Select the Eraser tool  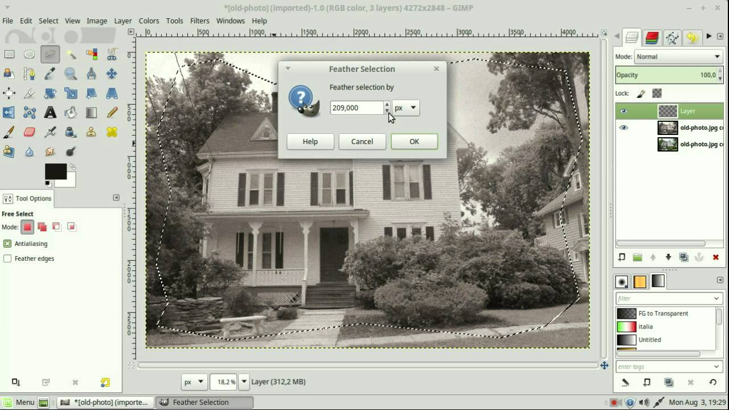pyautogui.click(x=30, y=132)
